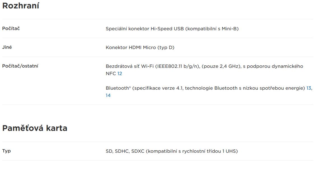The width and height of the screenshot is (324, 176).
Task: Click the words 'kompatibilní s Mini-B'
Action: click(x=212, y=29)
